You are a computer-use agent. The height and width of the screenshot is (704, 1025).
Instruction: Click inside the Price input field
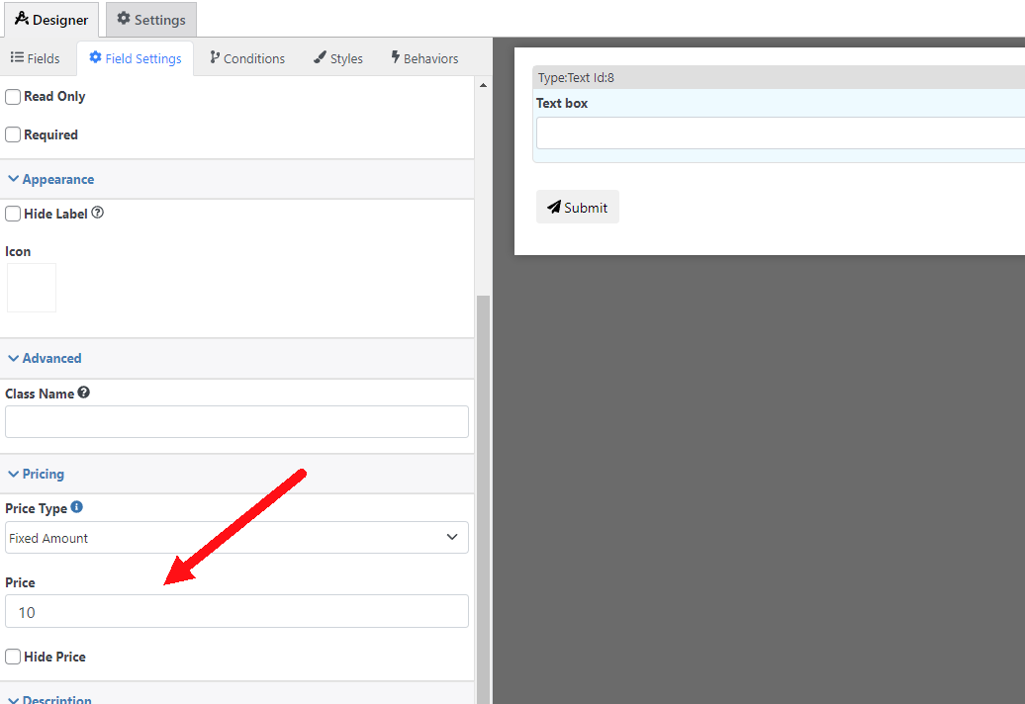236,611
